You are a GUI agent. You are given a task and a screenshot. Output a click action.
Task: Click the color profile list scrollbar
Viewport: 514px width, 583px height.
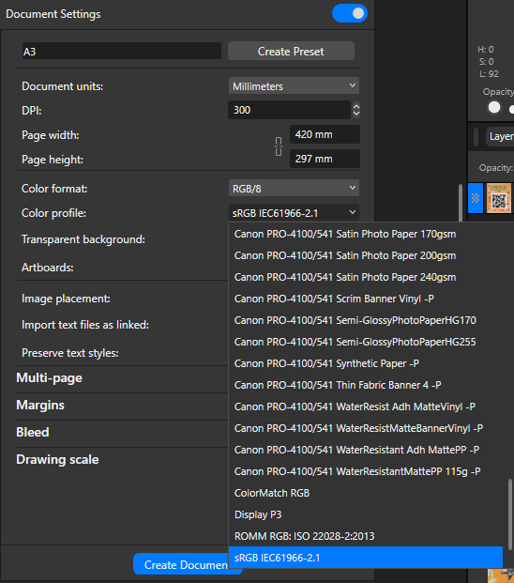(x=510, y=513)
